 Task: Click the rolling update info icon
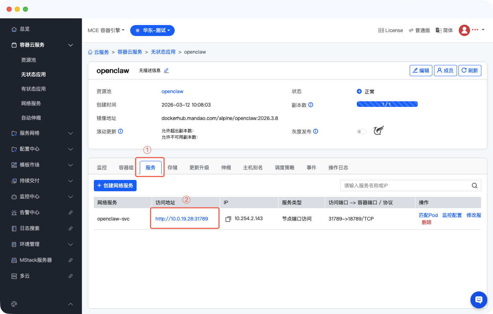(120, 131)
